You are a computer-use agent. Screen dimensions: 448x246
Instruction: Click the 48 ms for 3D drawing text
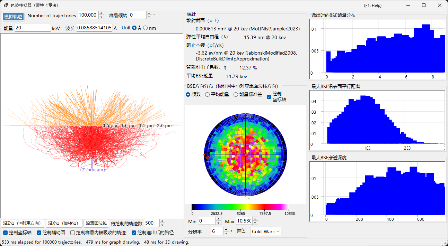tap(167, 242)
